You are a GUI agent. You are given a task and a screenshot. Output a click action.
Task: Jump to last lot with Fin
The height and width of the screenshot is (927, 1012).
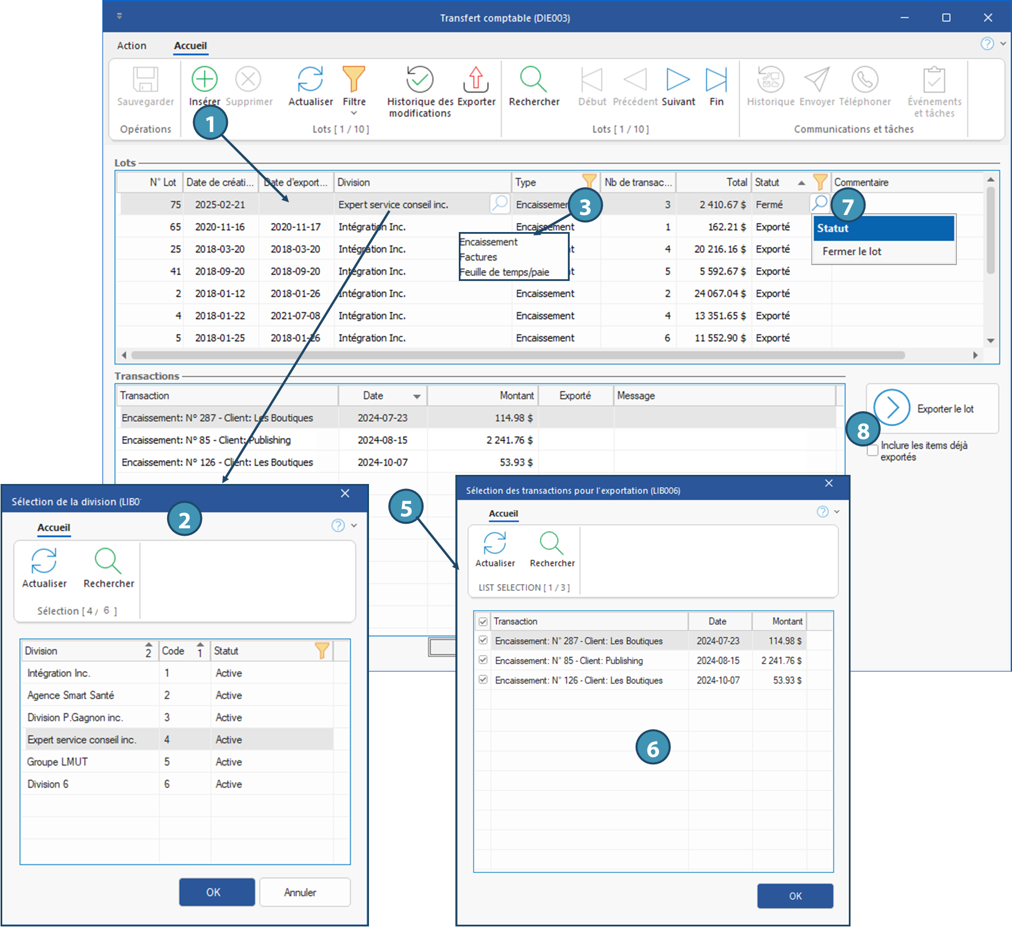pyautogui.click(x=716, y=80)
